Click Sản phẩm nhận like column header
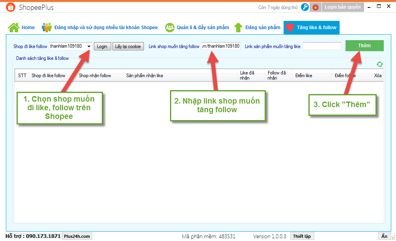Image resolution: width=396 pixels, height=241 pixels. coord(180,75)
